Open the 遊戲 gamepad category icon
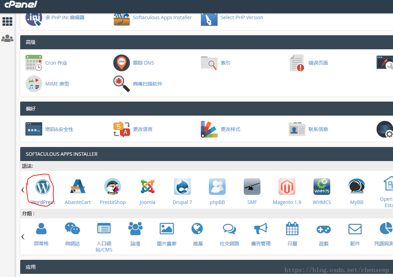Screen dimensions: 393x277 324,229
